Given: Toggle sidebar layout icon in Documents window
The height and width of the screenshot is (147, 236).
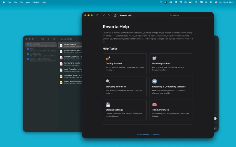Looking at the screenshot, I should pos(55,39).
